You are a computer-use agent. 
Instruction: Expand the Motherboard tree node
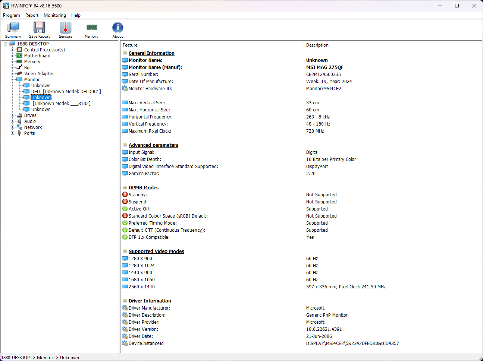(x=12, y=56)
